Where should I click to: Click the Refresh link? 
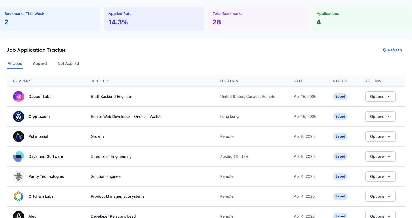[x=395, y=50]
